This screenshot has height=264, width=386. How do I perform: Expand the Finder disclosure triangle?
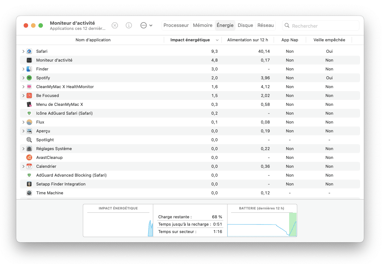[x=23, y=69]
